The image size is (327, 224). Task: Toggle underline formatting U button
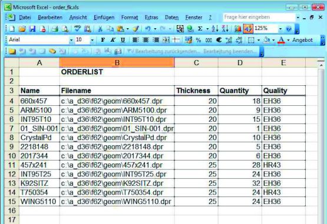(x=123, y=40)
